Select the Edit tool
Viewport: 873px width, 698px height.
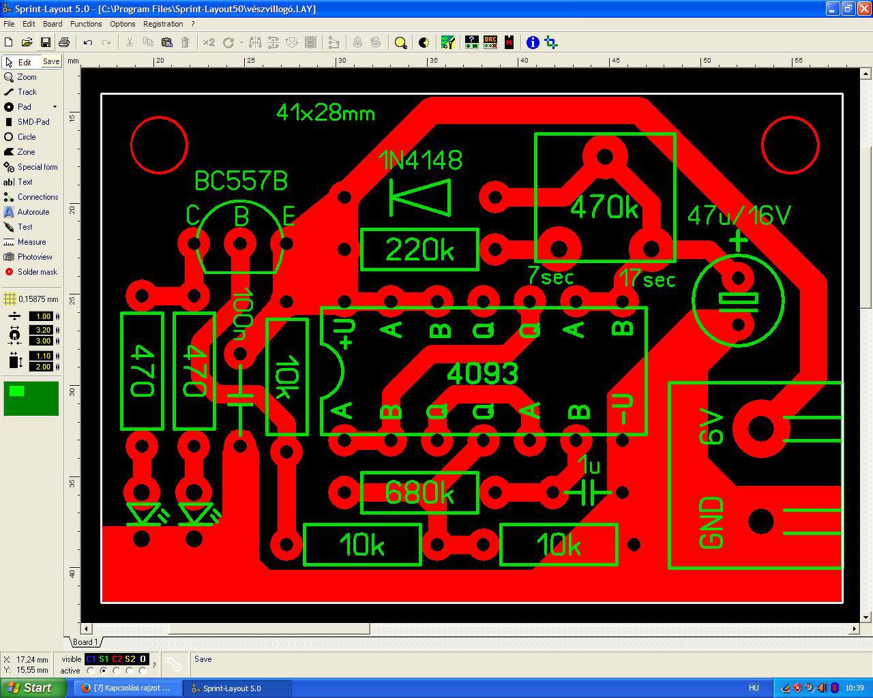coord(20,62)
